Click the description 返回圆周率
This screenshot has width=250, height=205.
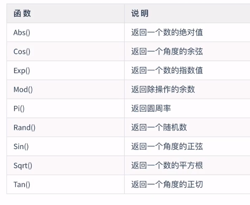(151, 109)
